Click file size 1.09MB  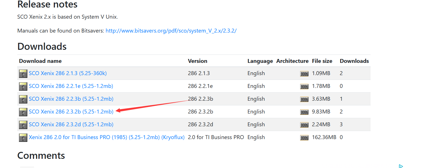321,73
